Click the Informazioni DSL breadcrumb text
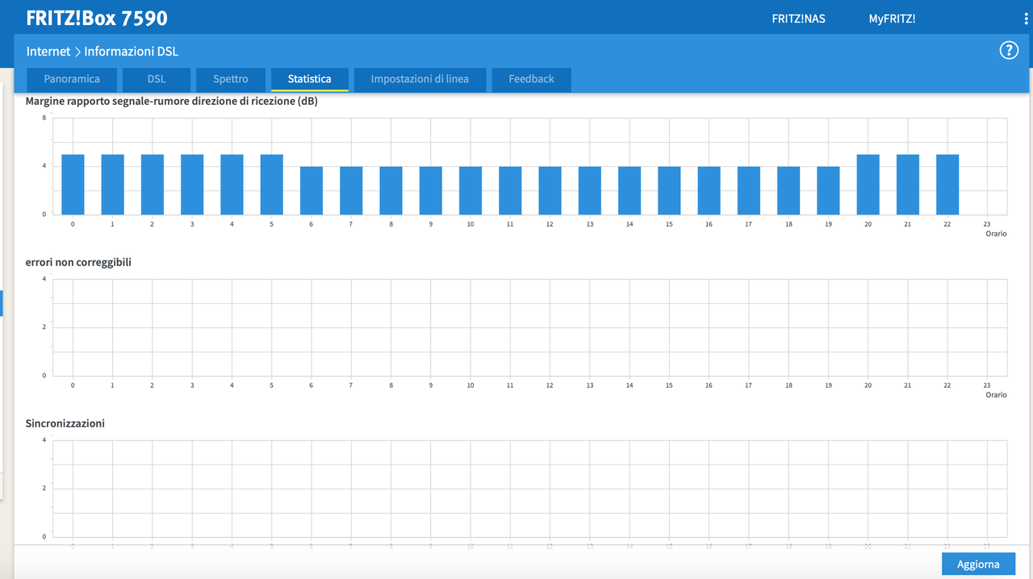Screen dimensions: 1033x579 (x=132, y=52)
